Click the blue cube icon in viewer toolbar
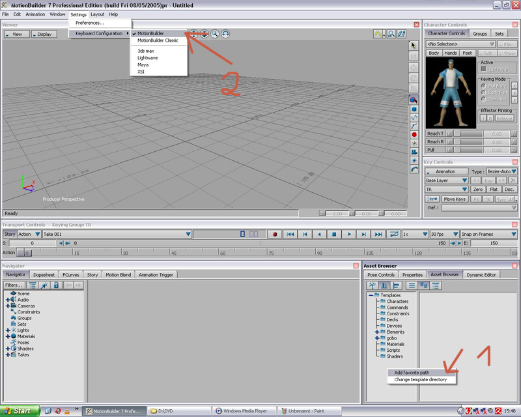Image resolution: width=521 pixels, height=417 pixels. (x=414, y=109)
